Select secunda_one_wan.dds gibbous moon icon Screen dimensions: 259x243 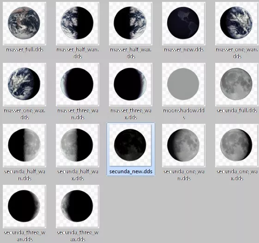click(184, 146)
